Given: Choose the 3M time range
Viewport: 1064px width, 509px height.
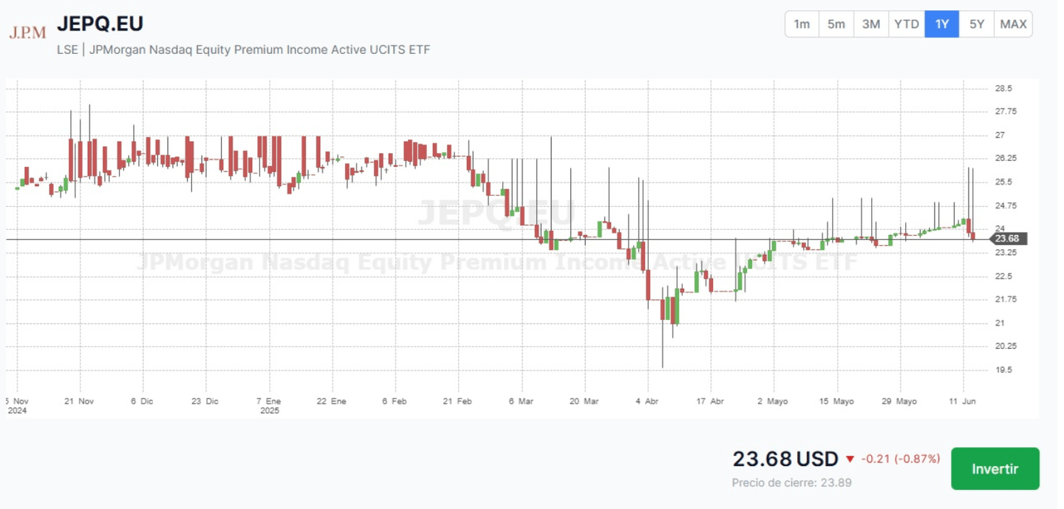Looking at the screenshot, I should click(871, 24).
